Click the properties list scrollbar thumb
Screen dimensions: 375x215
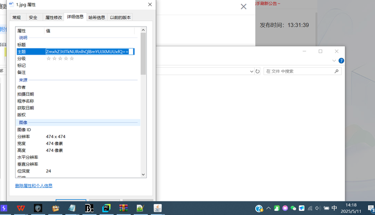click(x=143, y=54)
